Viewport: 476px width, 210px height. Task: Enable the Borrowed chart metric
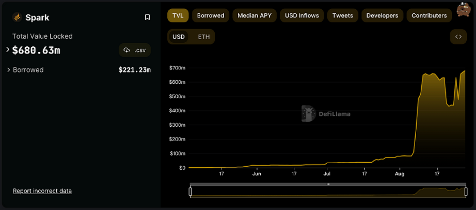[x=211, y=15]
